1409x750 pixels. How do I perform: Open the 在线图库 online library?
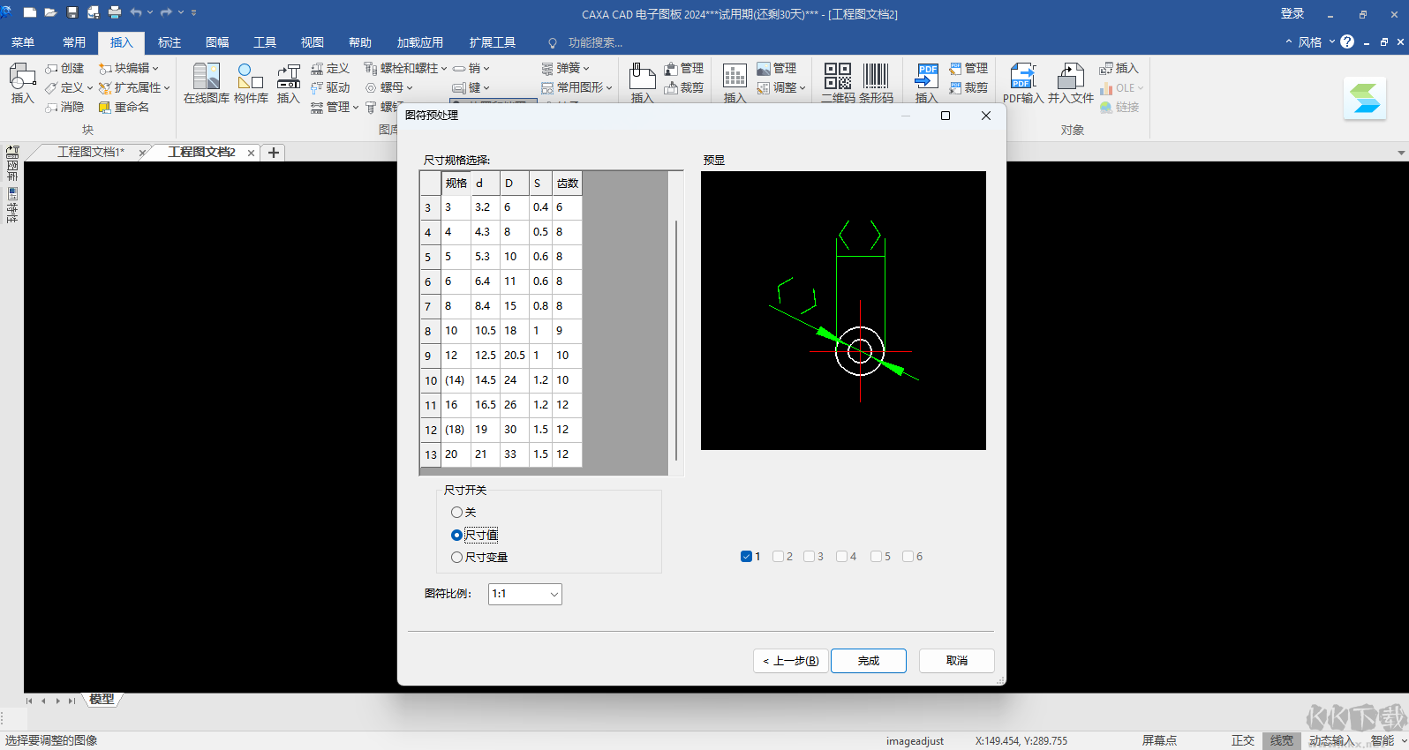206,82
